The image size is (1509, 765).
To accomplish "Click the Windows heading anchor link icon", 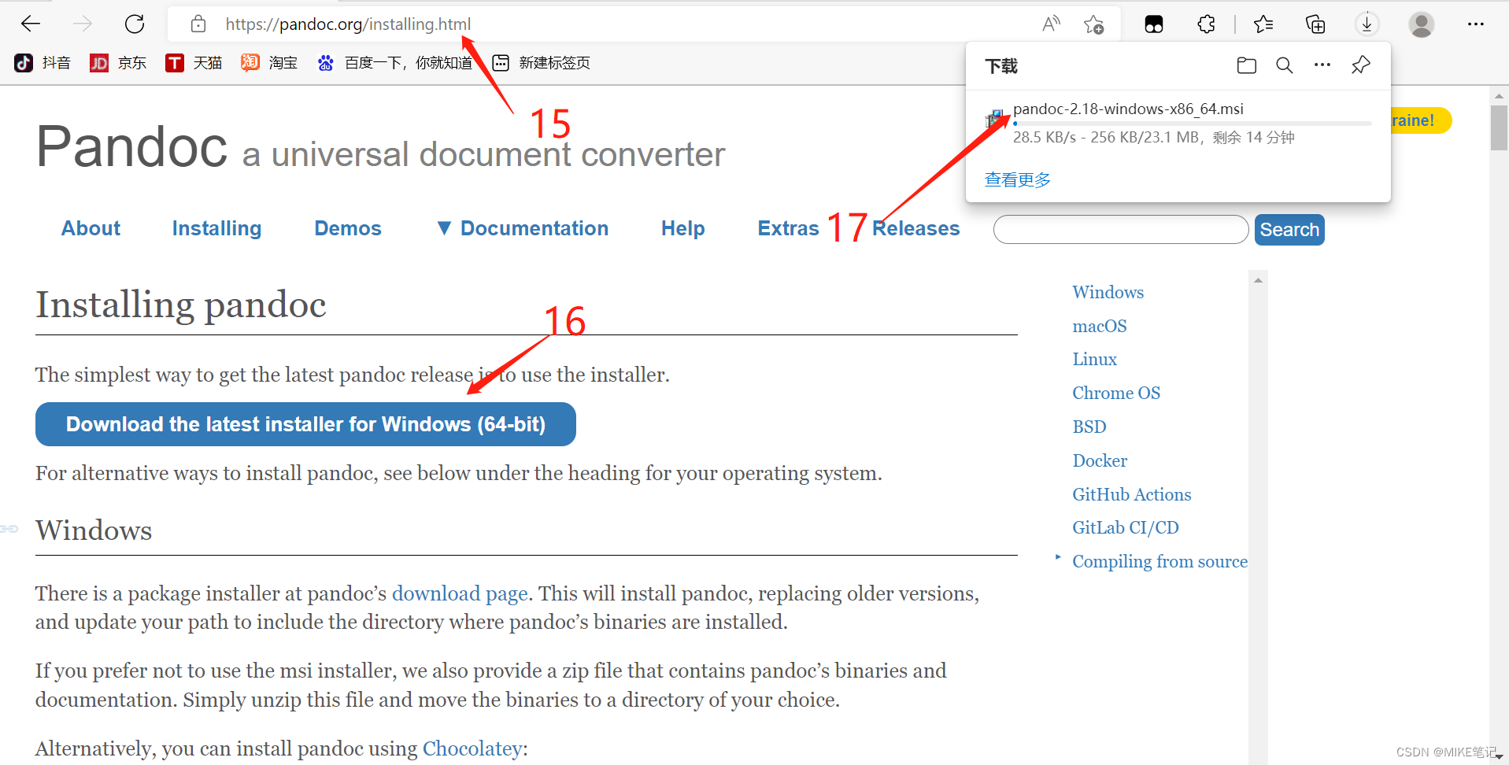I will coord(9,529).
